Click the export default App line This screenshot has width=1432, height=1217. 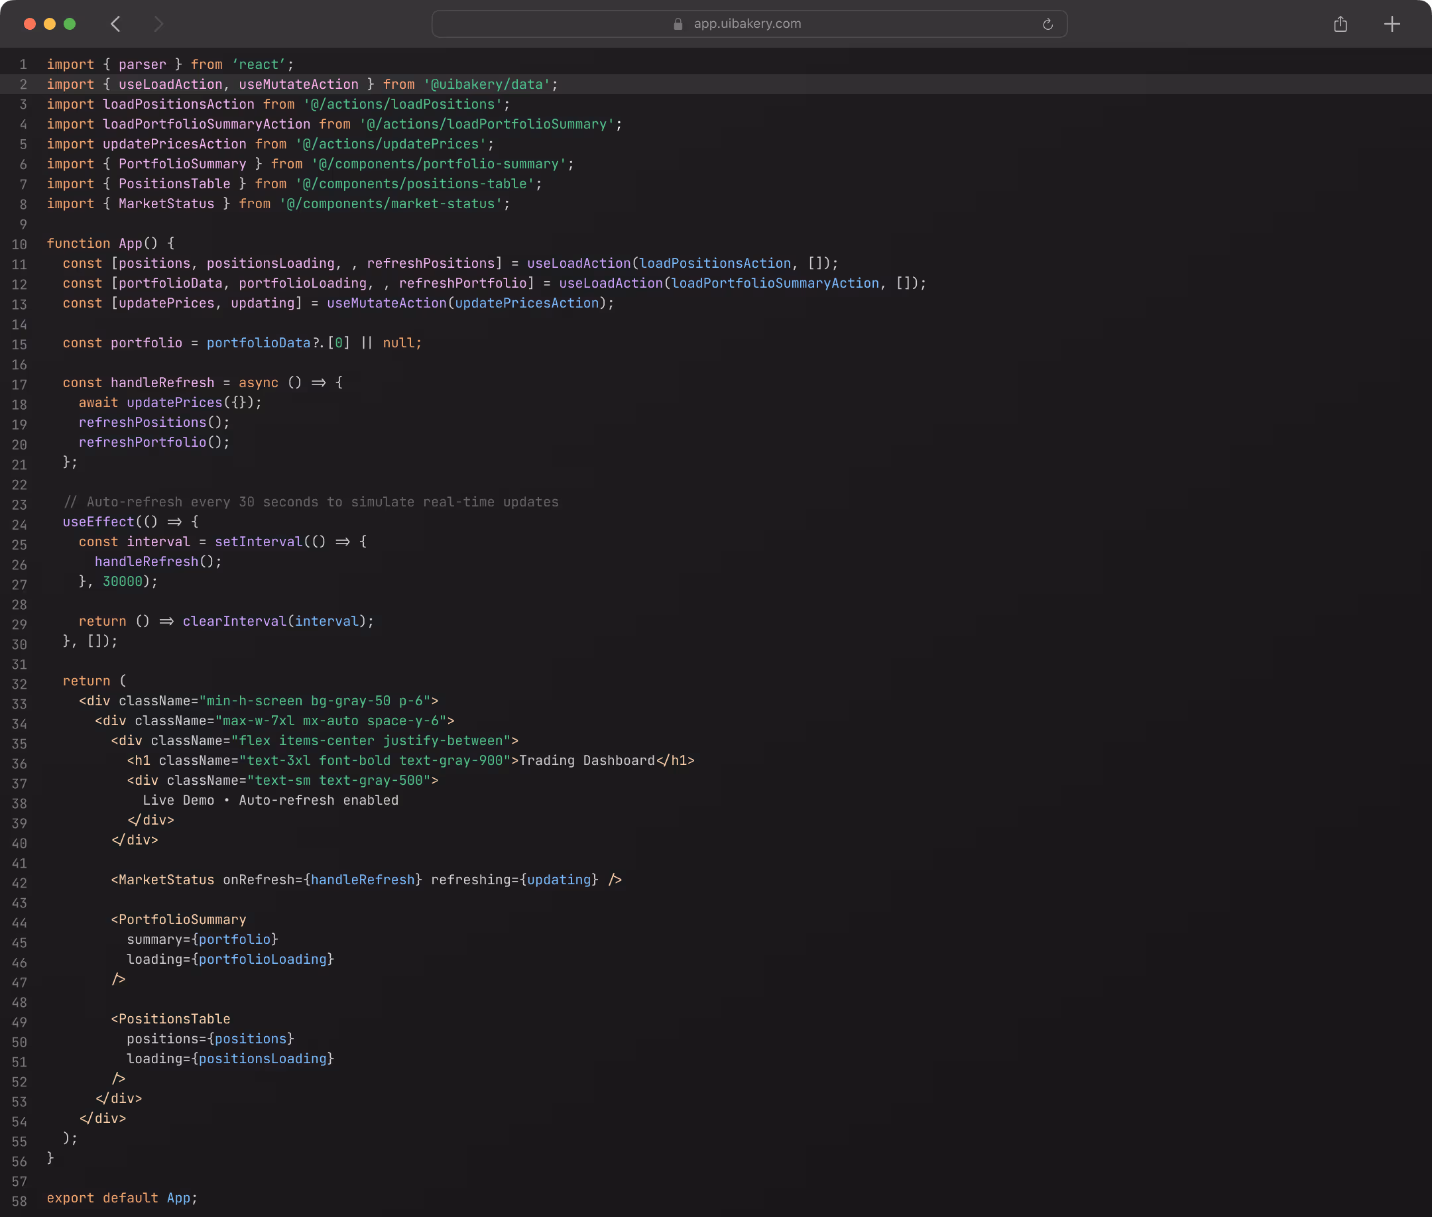click(122, 1198)
